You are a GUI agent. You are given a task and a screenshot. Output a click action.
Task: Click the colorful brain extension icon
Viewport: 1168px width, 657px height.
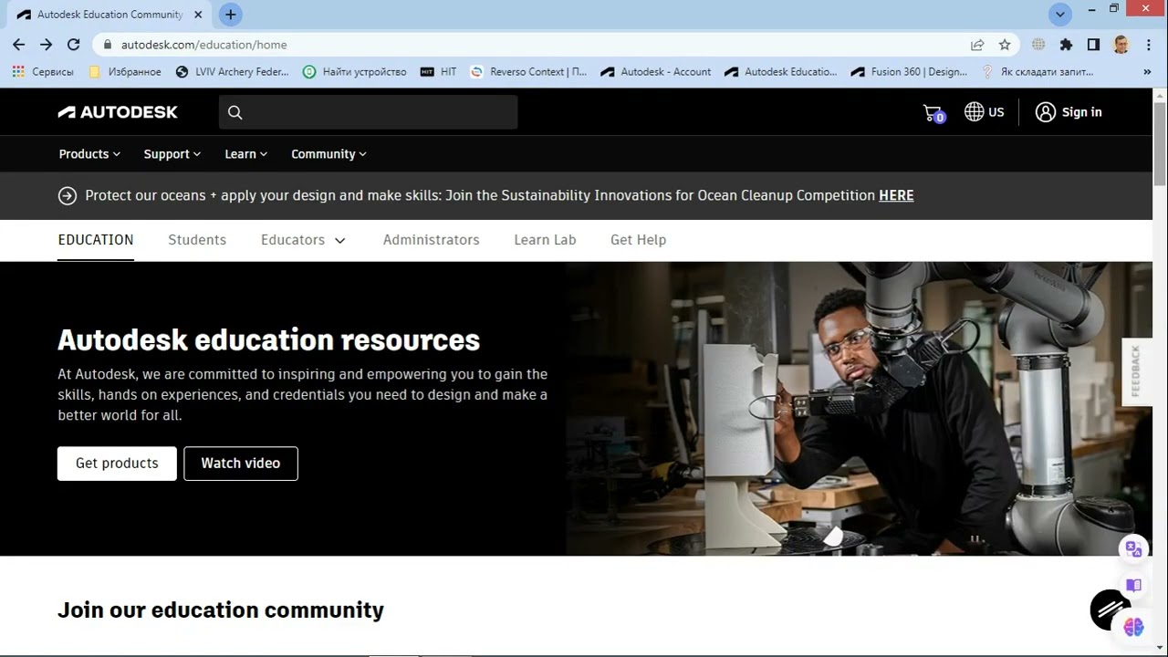1133,627
